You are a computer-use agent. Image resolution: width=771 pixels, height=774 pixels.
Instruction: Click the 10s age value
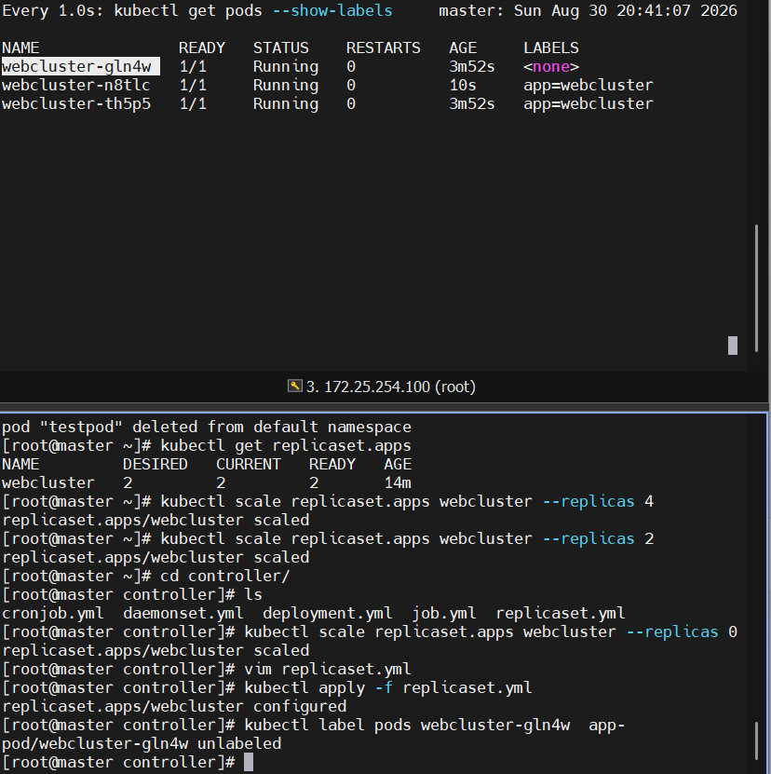pos(463,85)
